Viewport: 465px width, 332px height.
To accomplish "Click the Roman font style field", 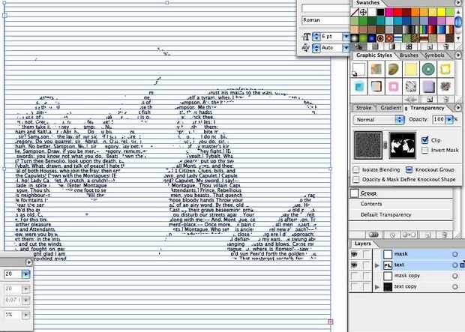I will coord(326,20).
